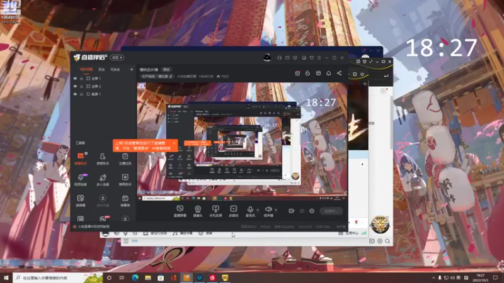Open Task View from the taskbar
The height and width of the screenshot is (283, 504).
coord(122,277)
